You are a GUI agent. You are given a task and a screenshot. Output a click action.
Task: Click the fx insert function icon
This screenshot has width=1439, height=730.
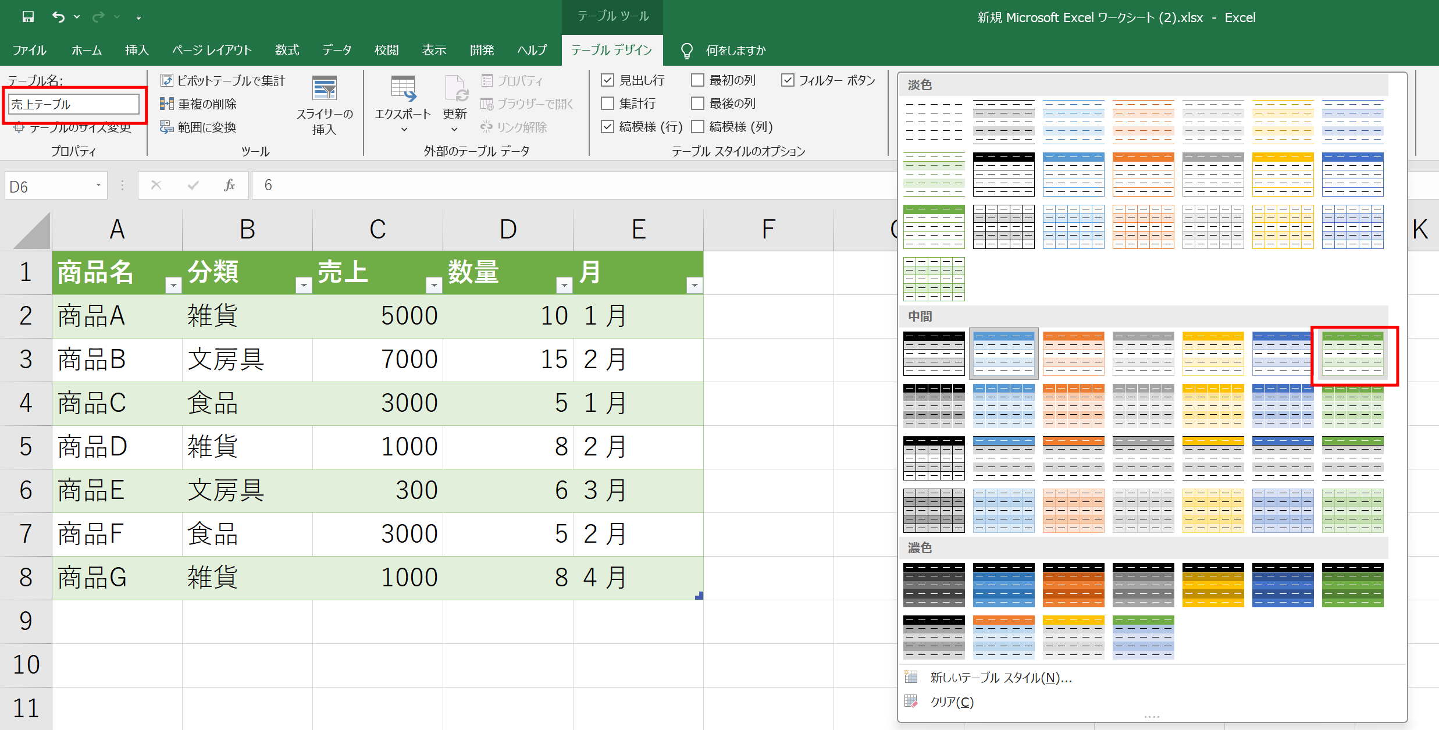[x=229, y=186]
